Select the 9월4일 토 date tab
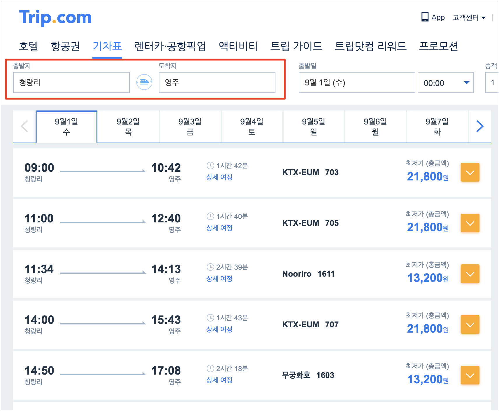 252,127
